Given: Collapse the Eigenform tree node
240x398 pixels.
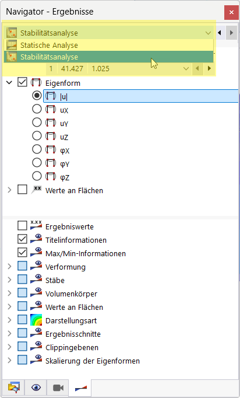Looking at the screenshot, I should coord(9,82).
